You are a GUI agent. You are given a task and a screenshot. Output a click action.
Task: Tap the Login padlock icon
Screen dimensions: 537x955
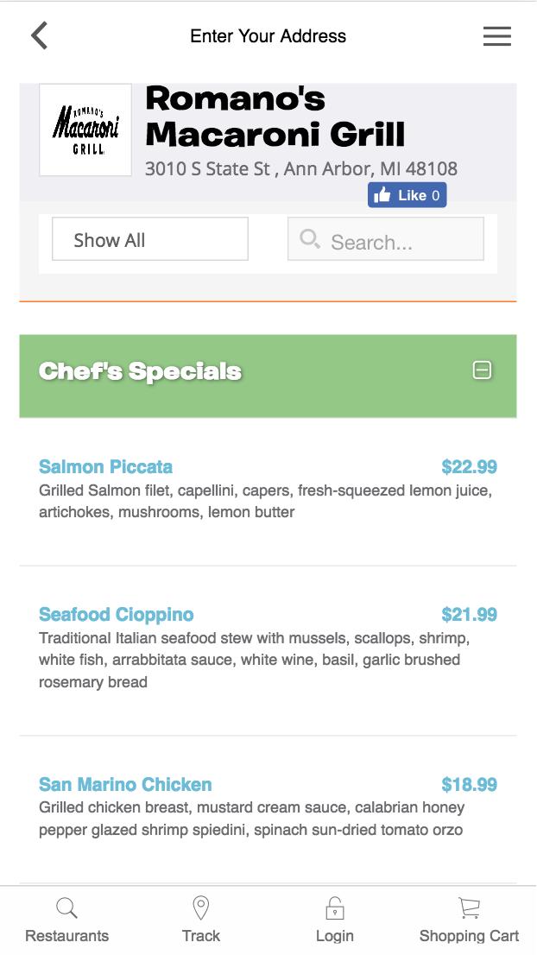[x=335, y=908]
